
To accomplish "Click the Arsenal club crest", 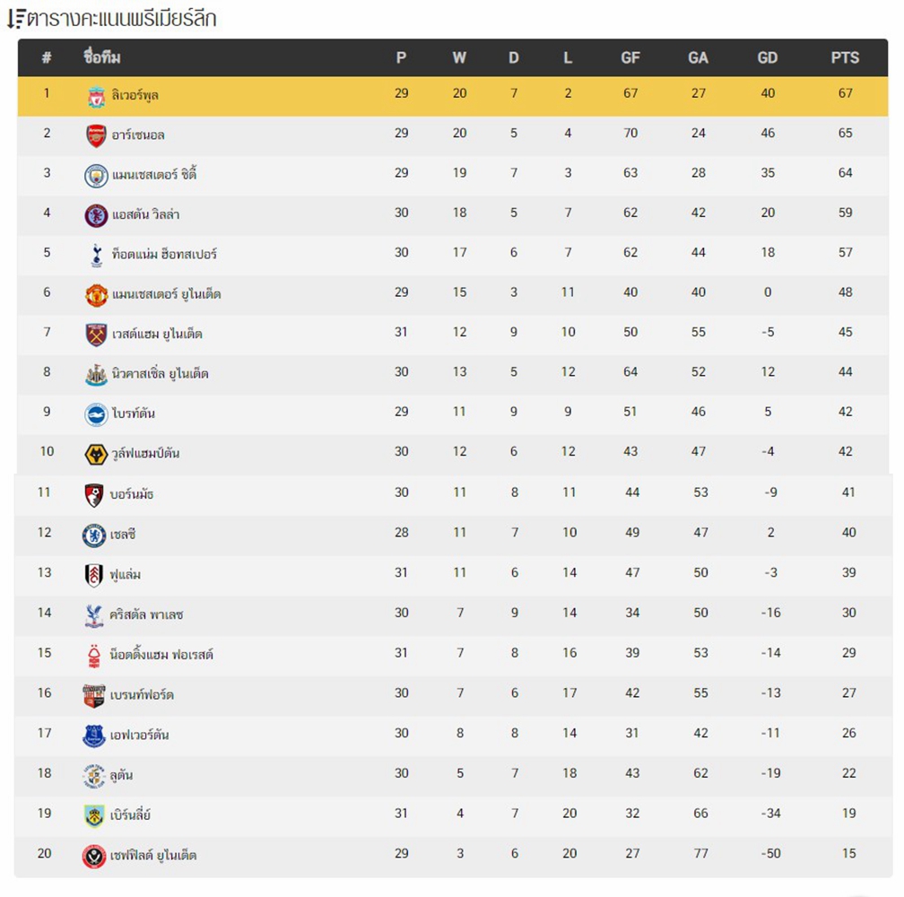I will point(96,136).
